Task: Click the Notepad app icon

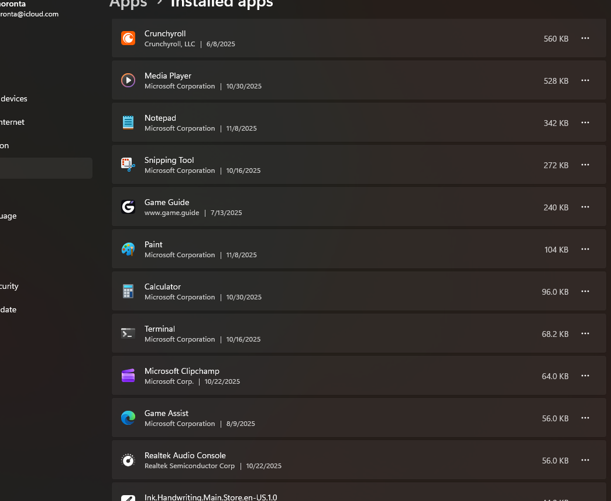Action: tap(128, 122)
